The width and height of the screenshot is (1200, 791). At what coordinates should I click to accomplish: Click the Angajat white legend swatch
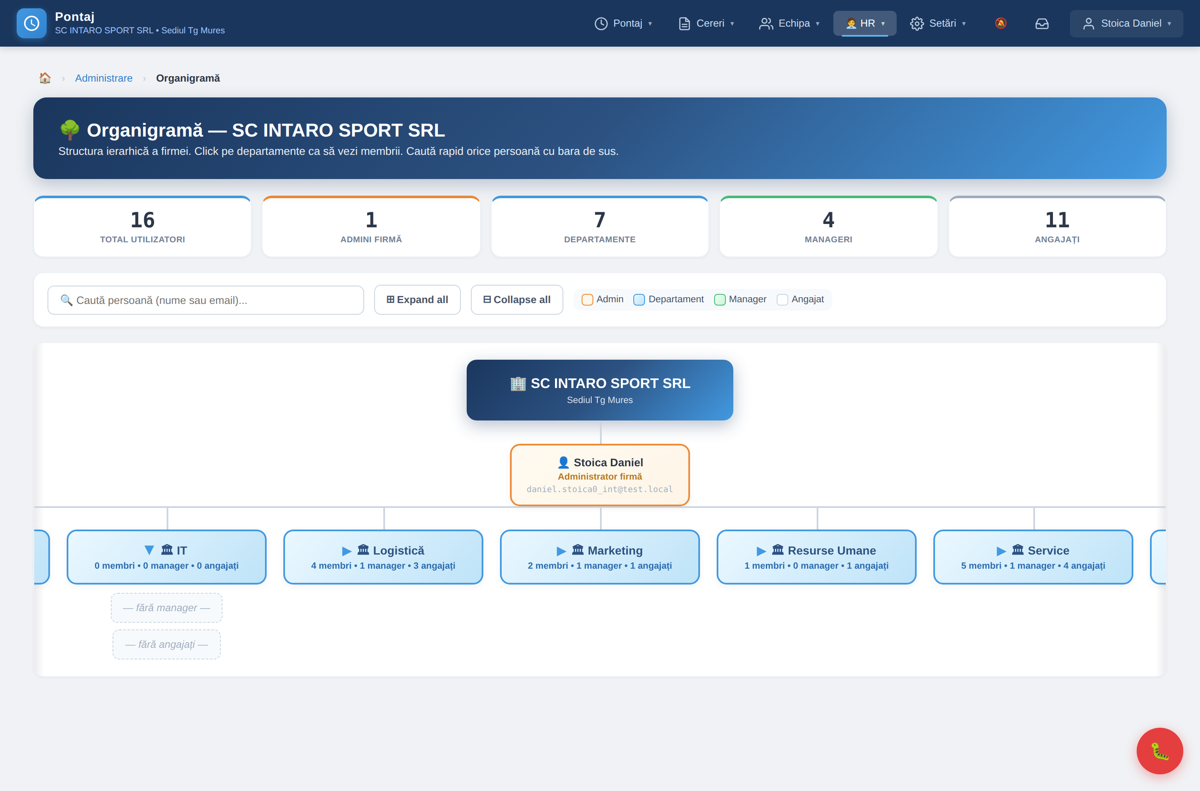[782, 300]
